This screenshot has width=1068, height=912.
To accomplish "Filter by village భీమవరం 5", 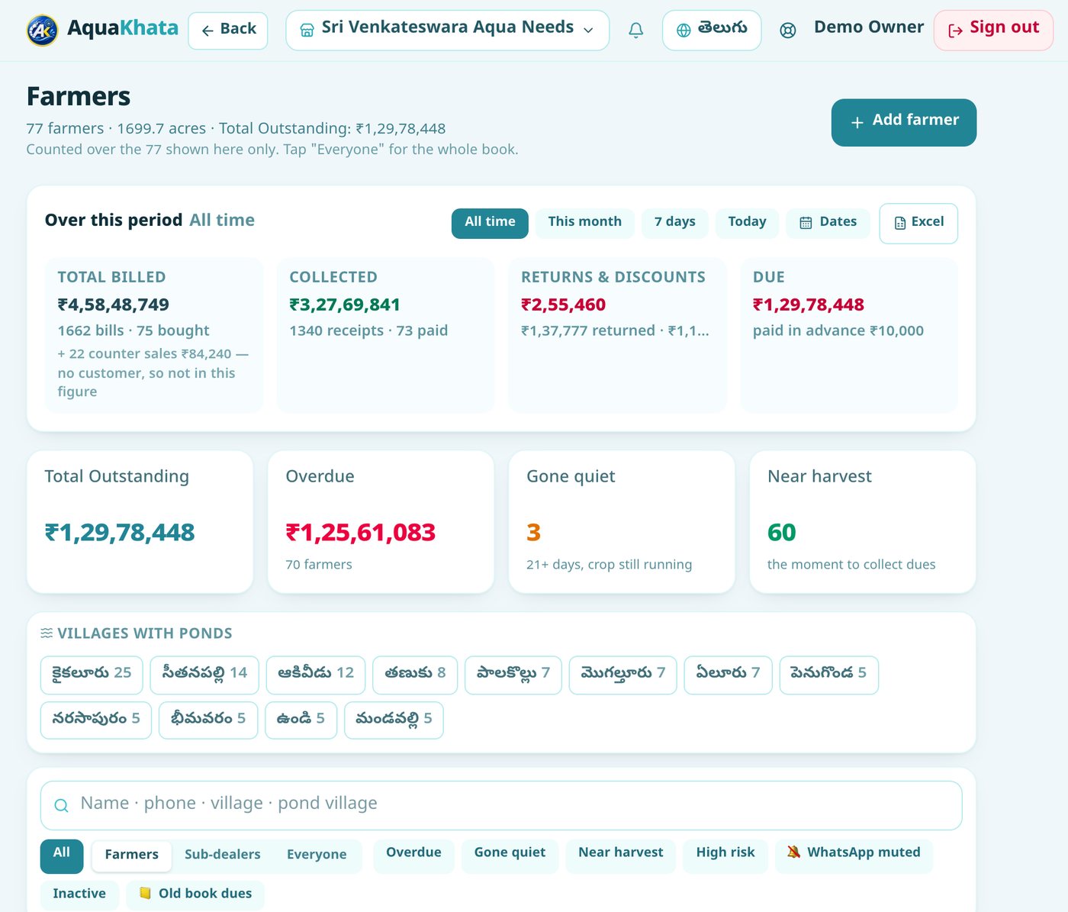I will 208,720.
